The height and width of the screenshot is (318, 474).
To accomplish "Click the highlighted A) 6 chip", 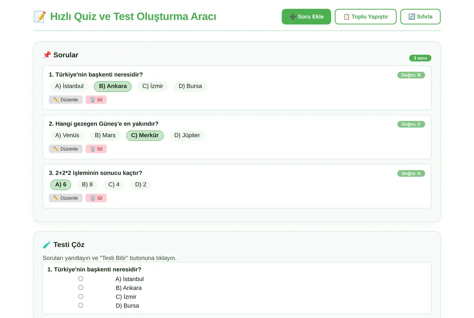I will point(61,185).
